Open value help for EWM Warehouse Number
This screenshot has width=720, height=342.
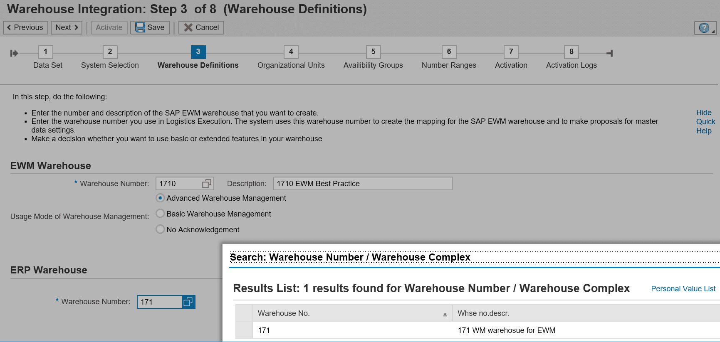(206, 184)
